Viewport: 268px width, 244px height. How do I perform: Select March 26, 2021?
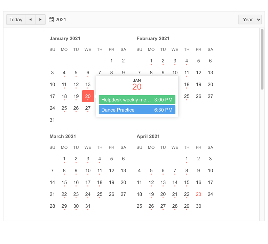(112, 194)
